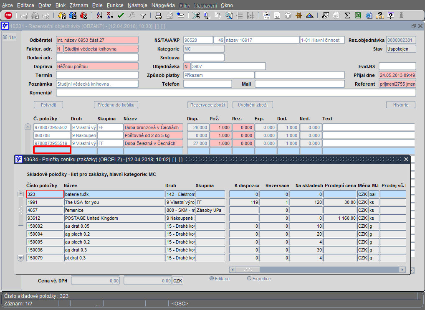The image size is (425, 310).
Task: Click the Sigma sum icon
Action: point(347,15)
